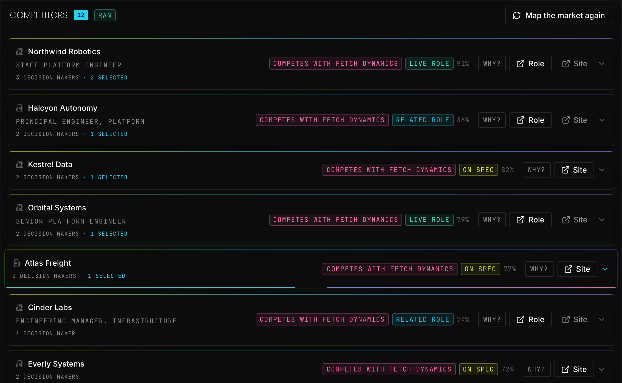
Task: Expand the Orbital Systems row chevron
Action: [x=602, y=220]
